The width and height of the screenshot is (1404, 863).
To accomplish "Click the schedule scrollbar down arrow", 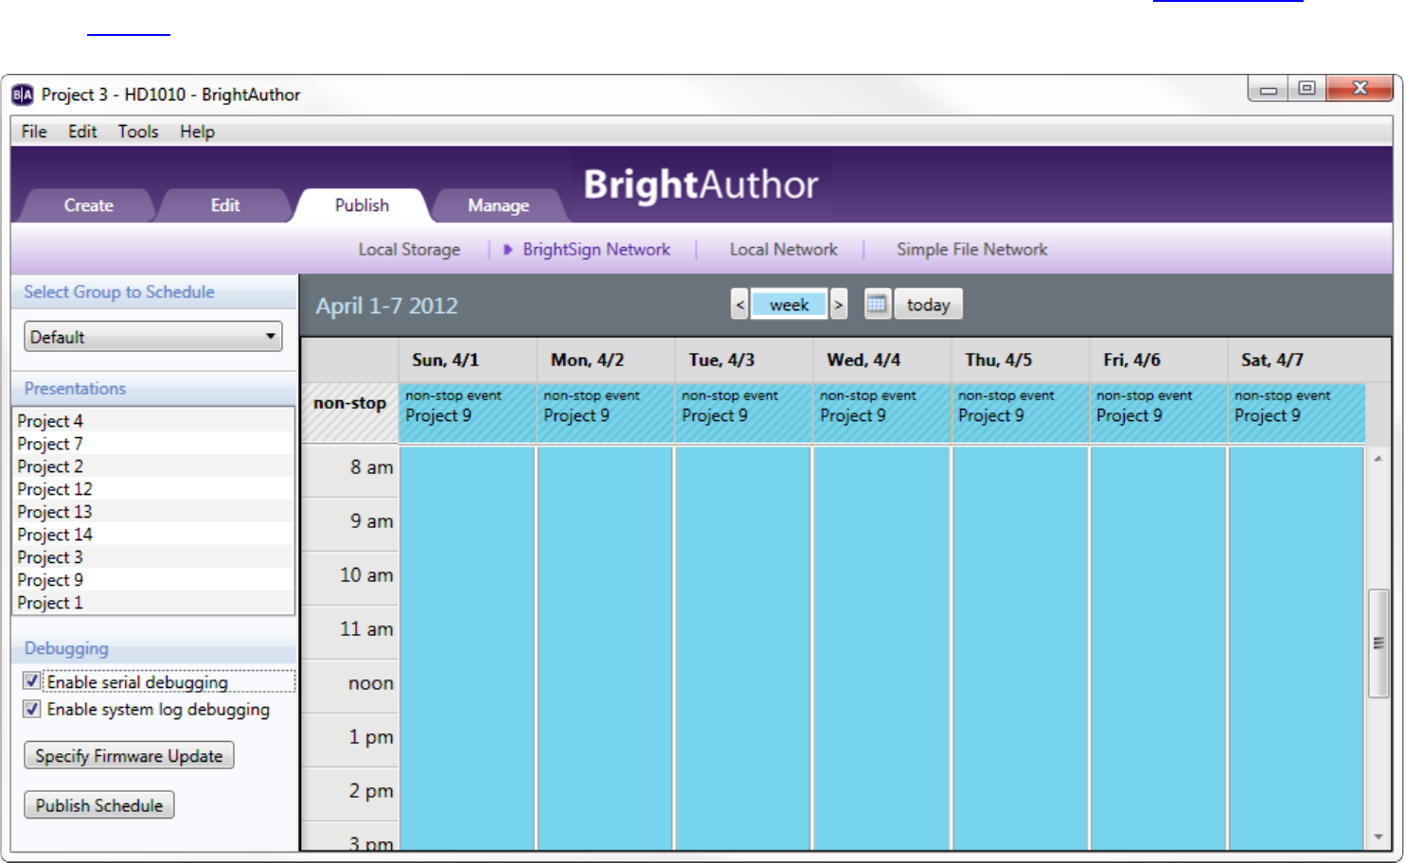I will pyautogui.click(x=1378, y=837).
